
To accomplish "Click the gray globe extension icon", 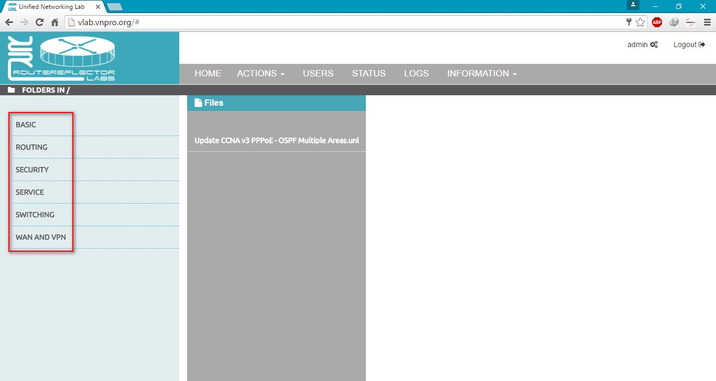I will 674,22.
